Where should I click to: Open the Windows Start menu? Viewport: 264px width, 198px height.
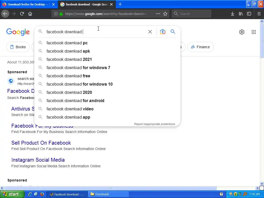pyautogui.click(x=12, y=194)
